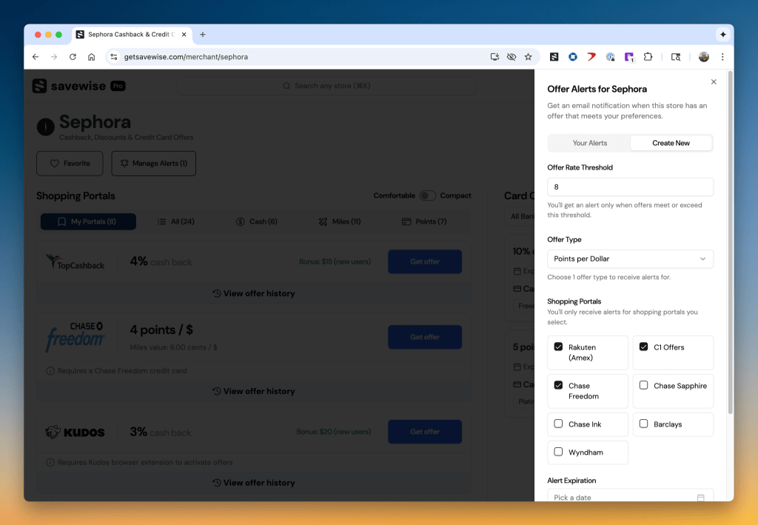Uncheck the Rakuten (Amex) checkbox
Screen dimensions: 758x525
click(559, 347)
